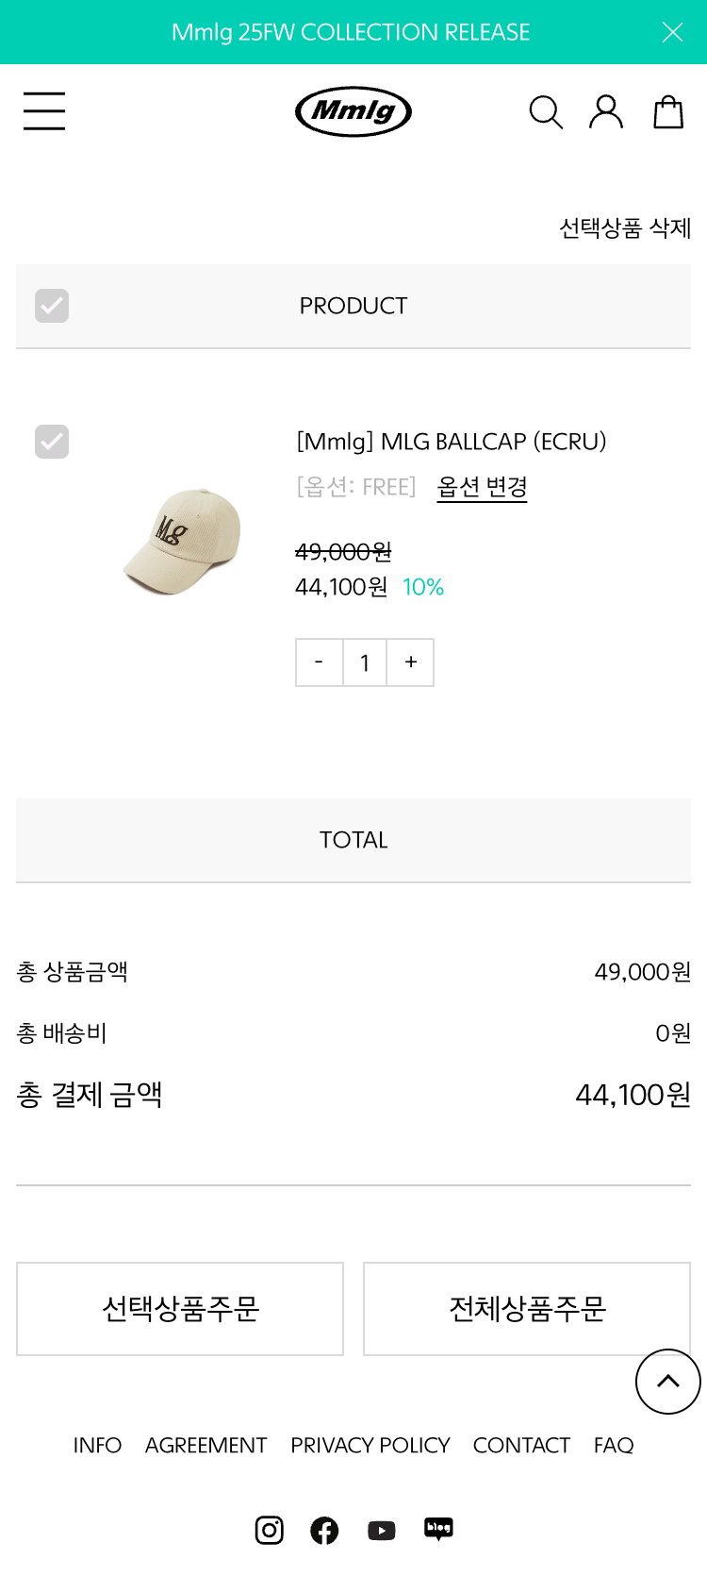The height and width of the screenshot is (1593, 707).
Task: Visit the Facebook page
Action: pos(324,1530)
